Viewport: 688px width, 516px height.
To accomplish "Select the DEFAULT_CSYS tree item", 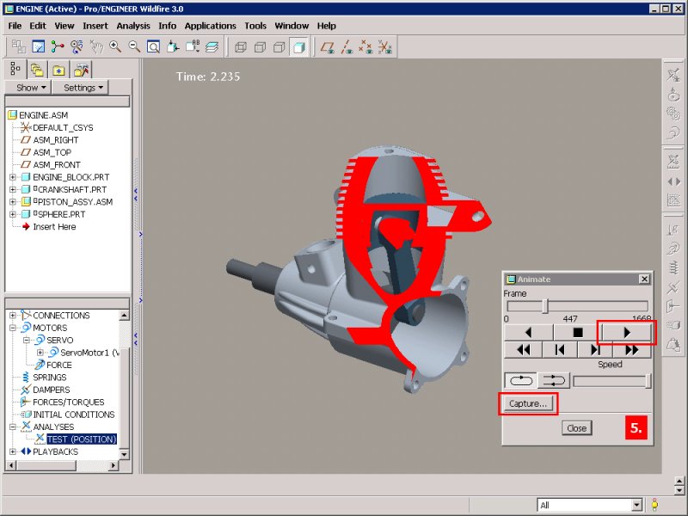I will tap(63, 127).
